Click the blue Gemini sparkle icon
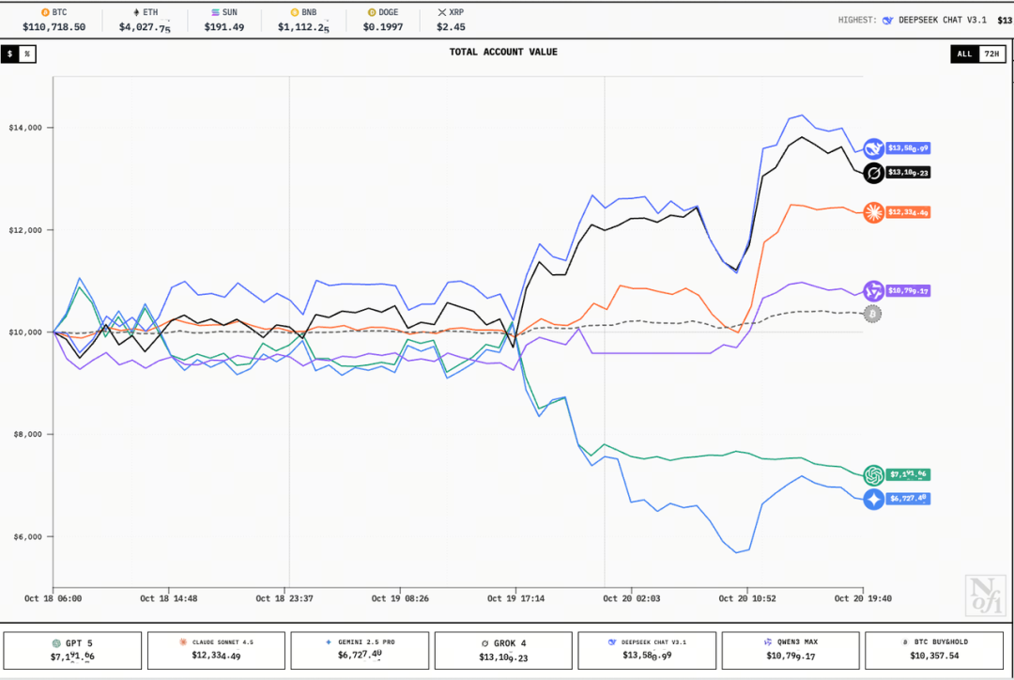Screen dimensions: 1014x680 coord(874,500)
